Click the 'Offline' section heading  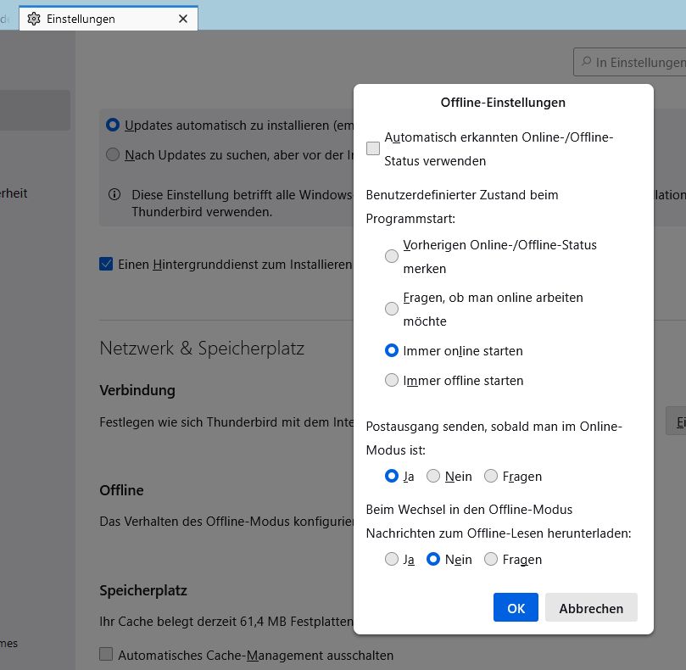[x=121, y=490]
